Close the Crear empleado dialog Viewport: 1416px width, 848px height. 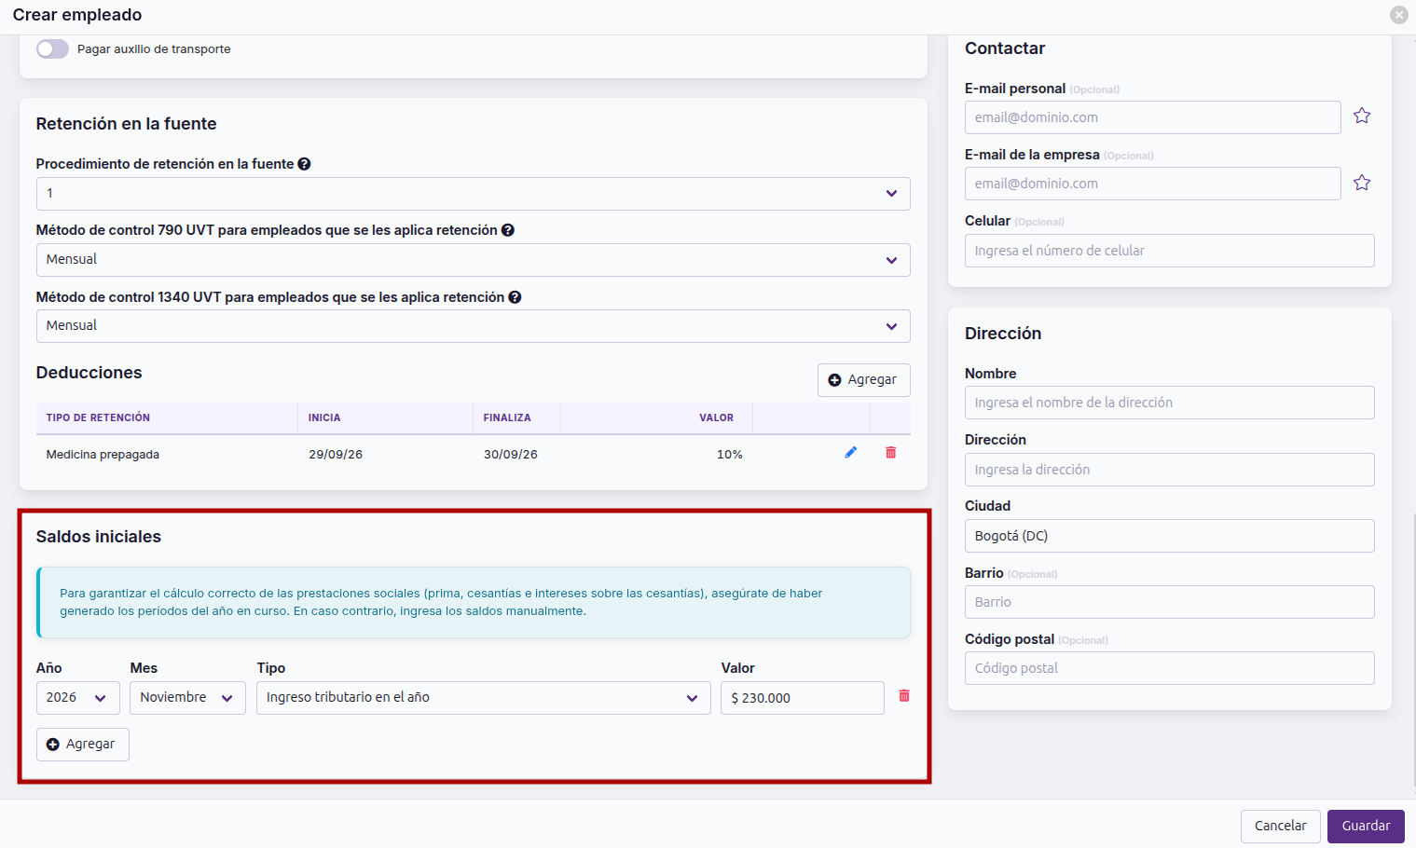pos(1398,15)
